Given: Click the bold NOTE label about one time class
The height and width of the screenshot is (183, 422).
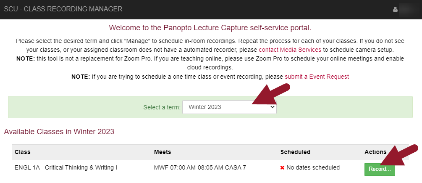Looking at the screenshot, I should pyautogui.click(x=81, y=77).
